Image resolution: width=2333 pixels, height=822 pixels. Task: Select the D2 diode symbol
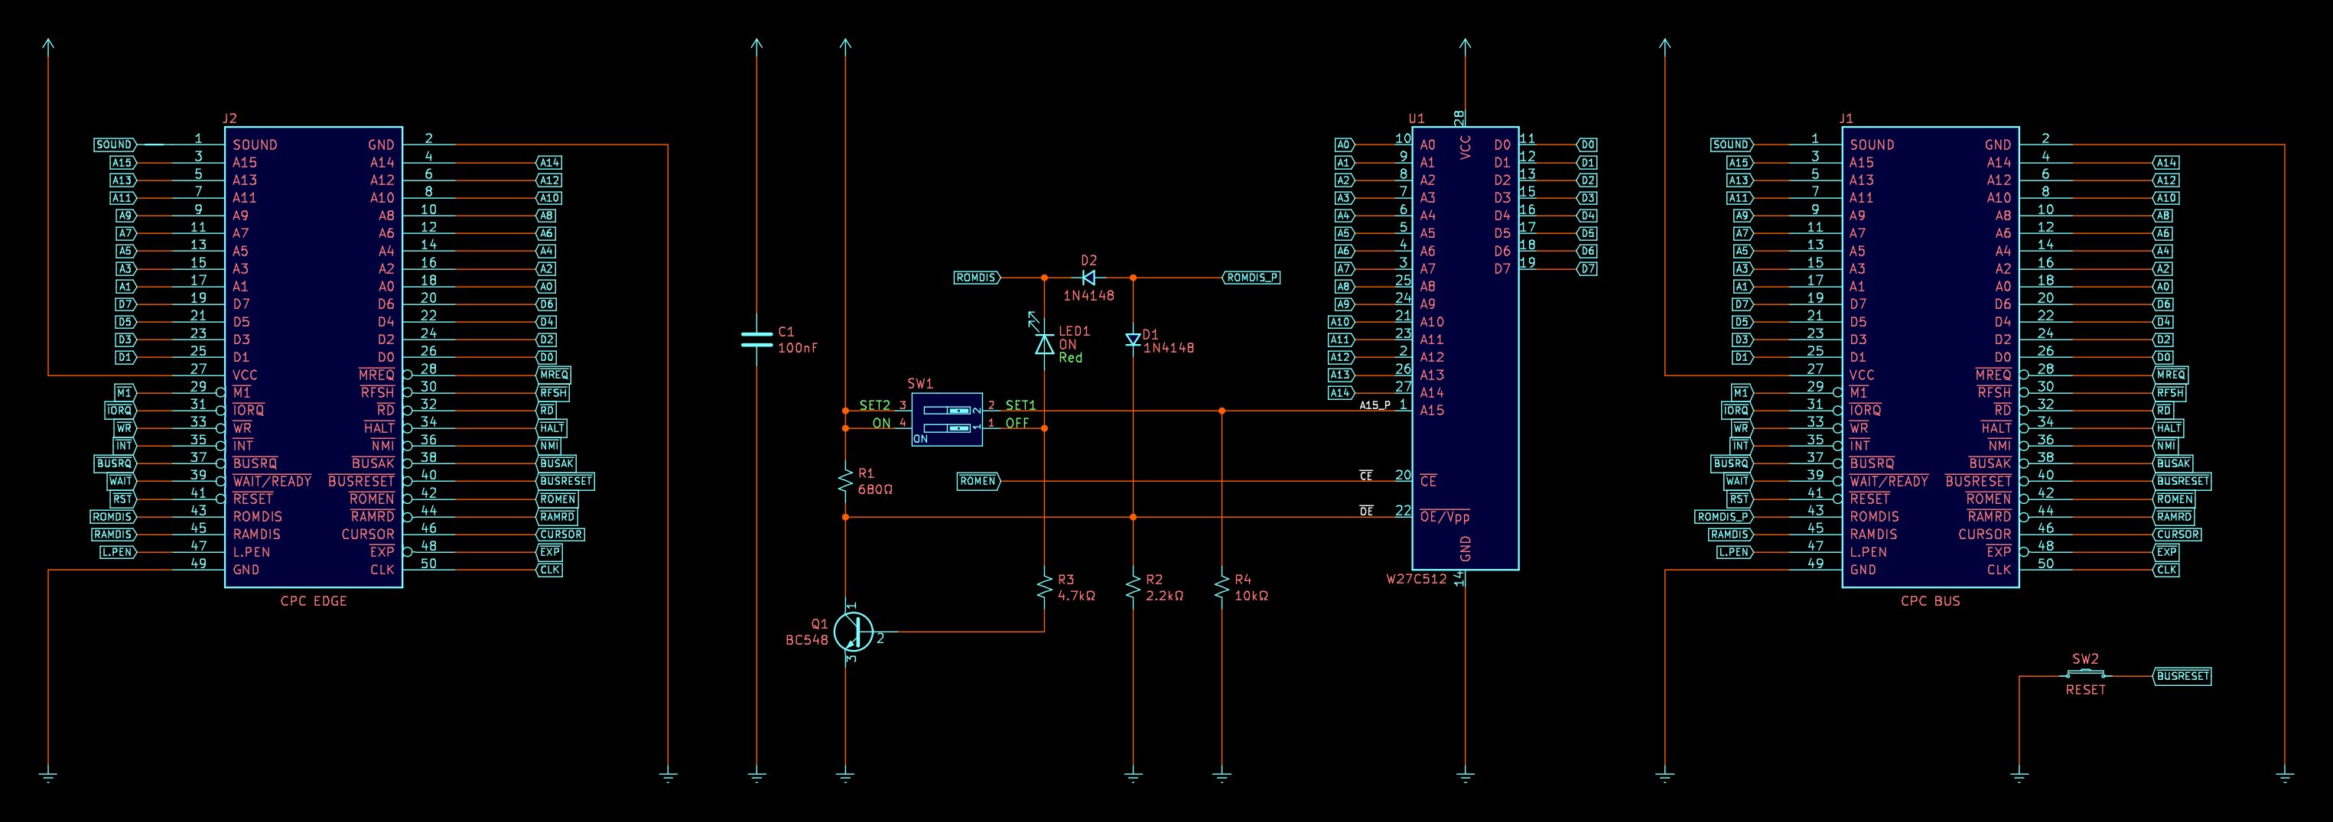point(1088,278)
